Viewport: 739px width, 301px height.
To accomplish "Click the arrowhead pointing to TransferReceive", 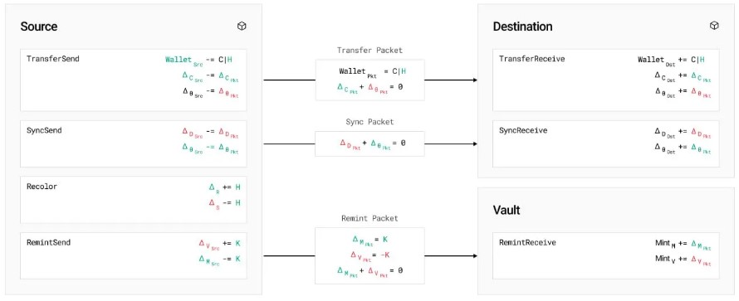I will (x=475, y=80).
